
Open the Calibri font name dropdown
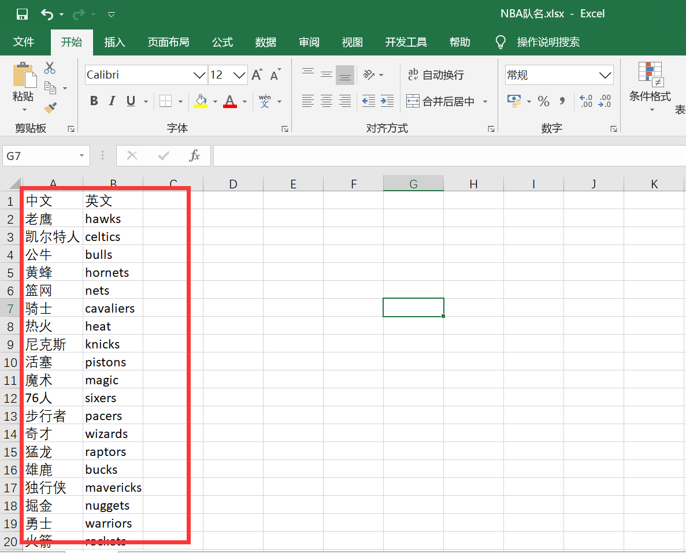199,75
